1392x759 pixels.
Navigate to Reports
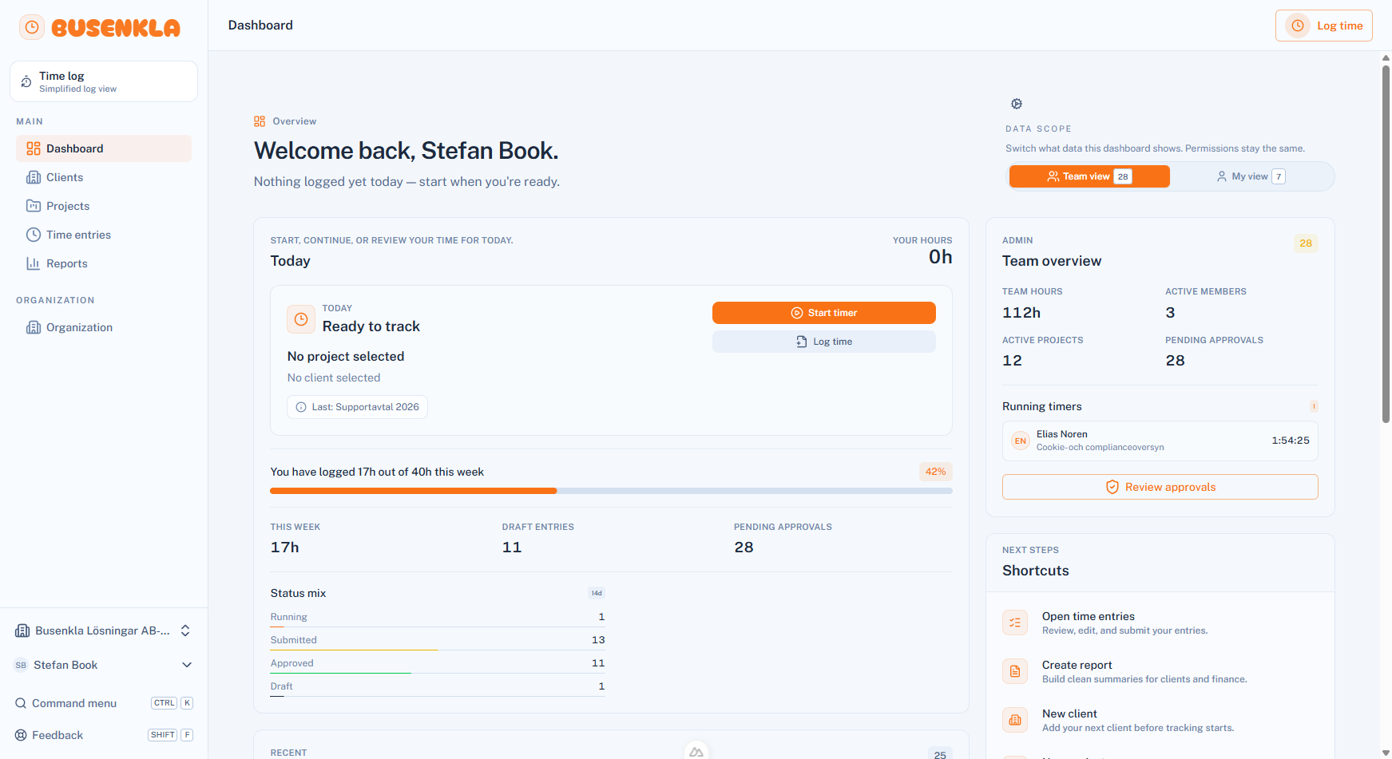[x=104, y=263]
